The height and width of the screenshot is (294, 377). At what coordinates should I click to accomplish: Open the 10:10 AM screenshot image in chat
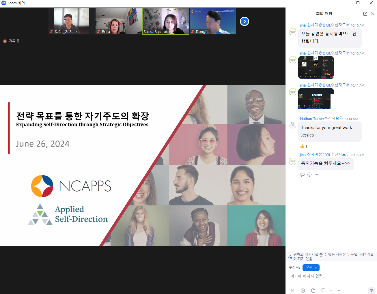tap(316, 68)
